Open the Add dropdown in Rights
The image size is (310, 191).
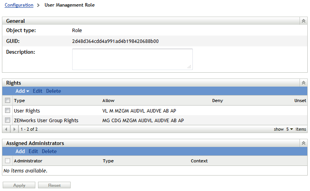click(22, 91)
